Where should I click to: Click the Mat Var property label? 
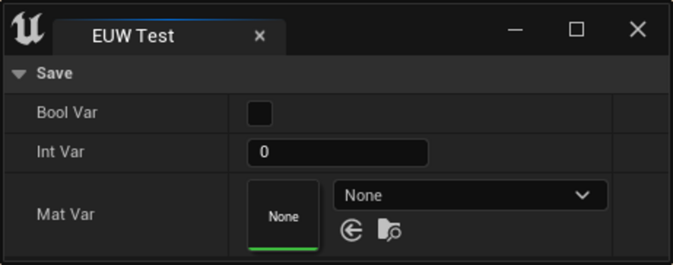[x=65, y=214]
